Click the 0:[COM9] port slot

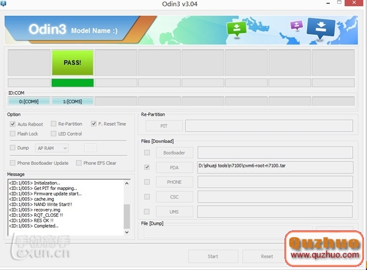point(29,101)
